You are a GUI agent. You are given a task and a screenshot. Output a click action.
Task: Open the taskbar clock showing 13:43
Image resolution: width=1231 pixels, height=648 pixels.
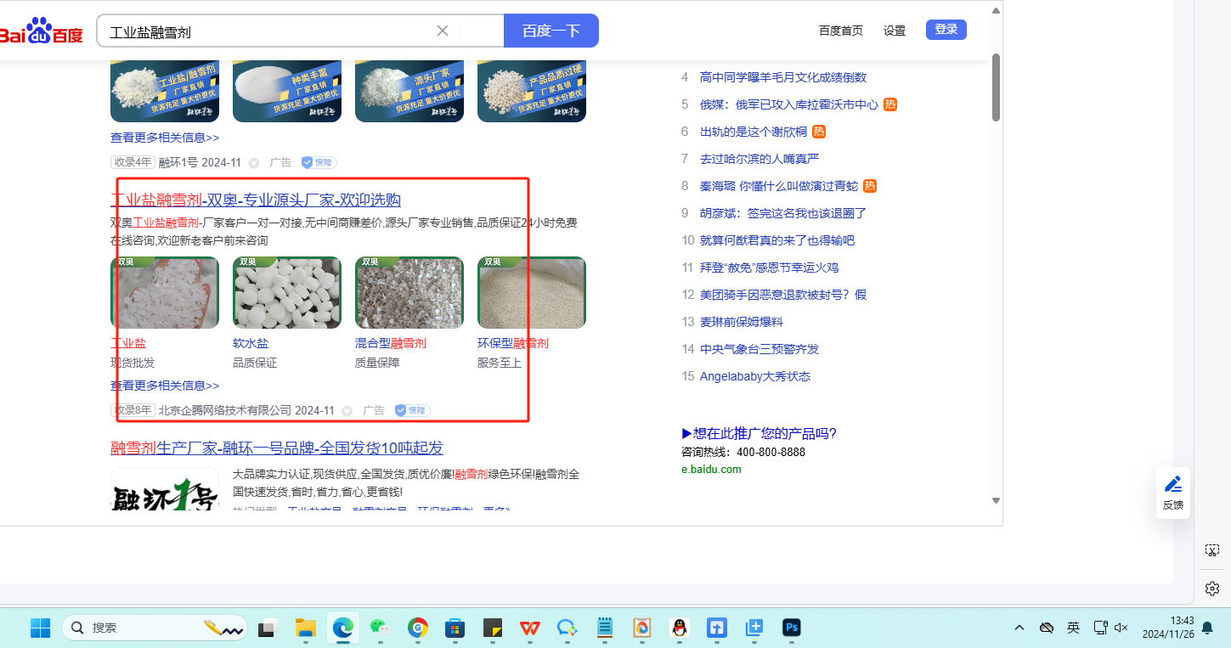click(x=1169, y=628)
